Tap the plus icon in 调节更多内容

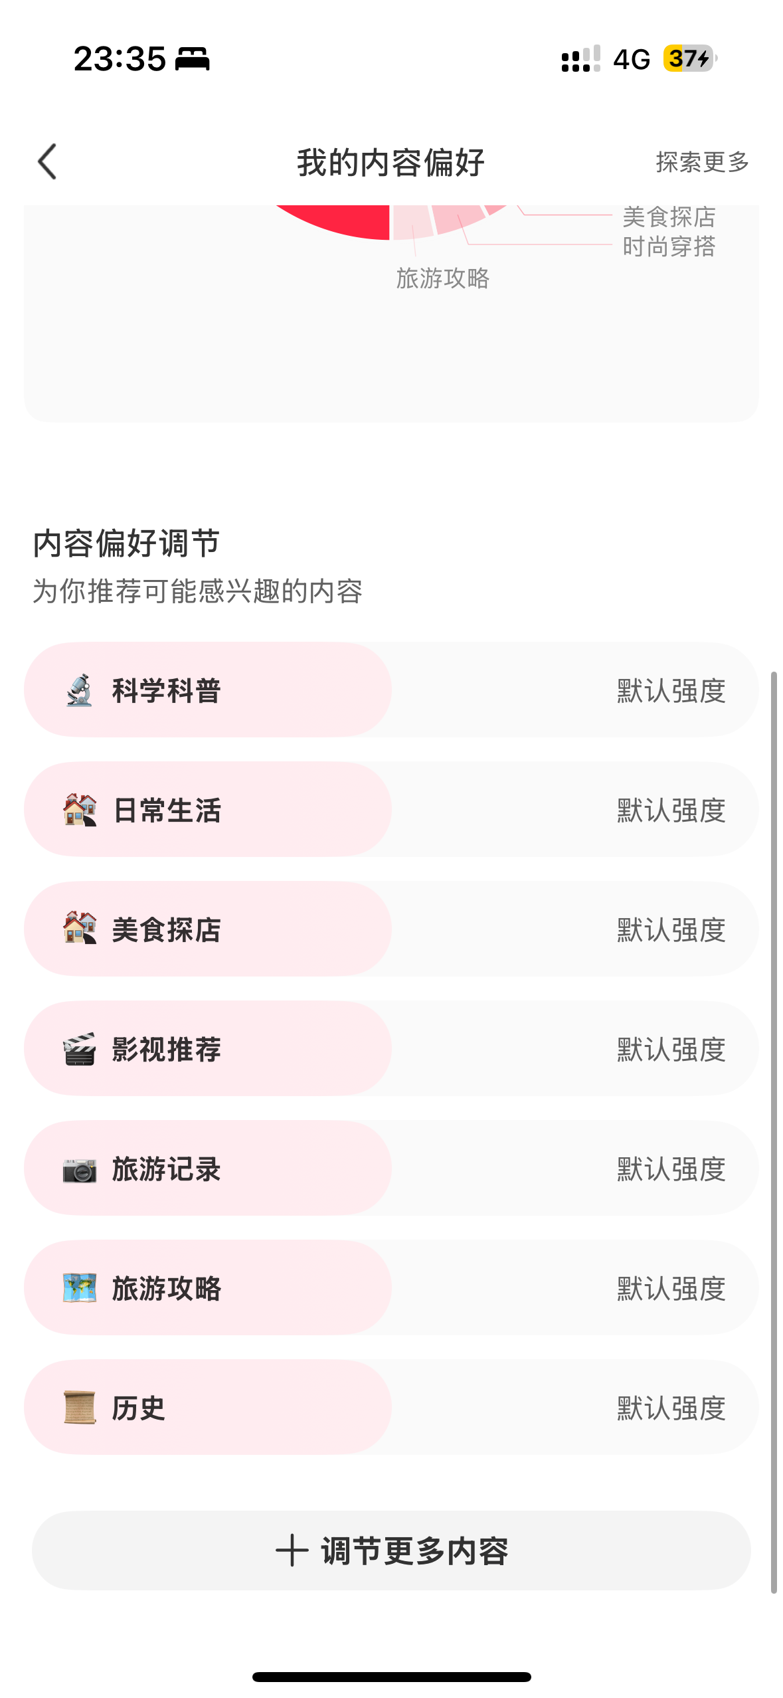[x=292, y=1551]
